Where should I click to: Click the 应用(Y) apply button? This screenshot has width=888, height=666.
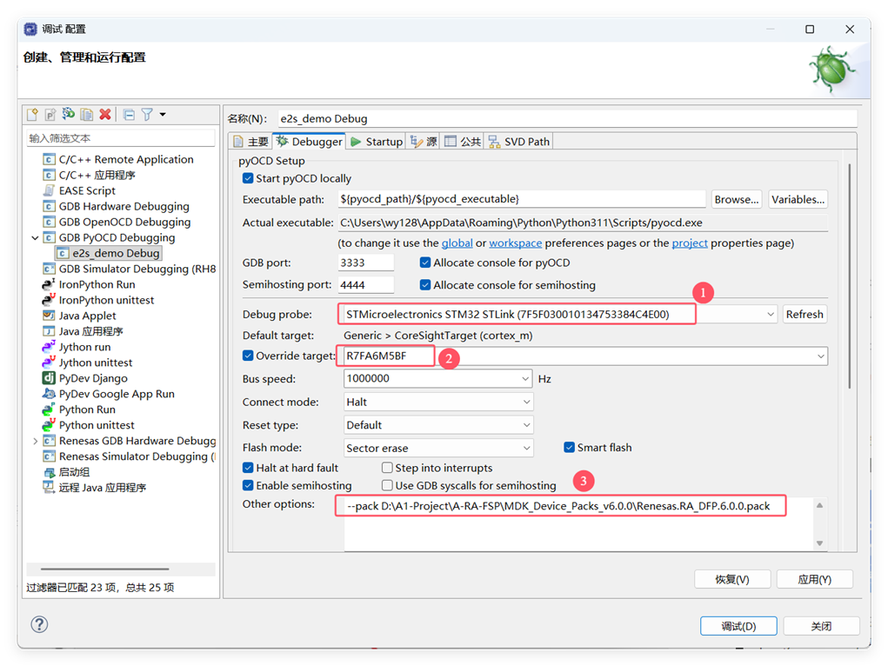(814, 579)
